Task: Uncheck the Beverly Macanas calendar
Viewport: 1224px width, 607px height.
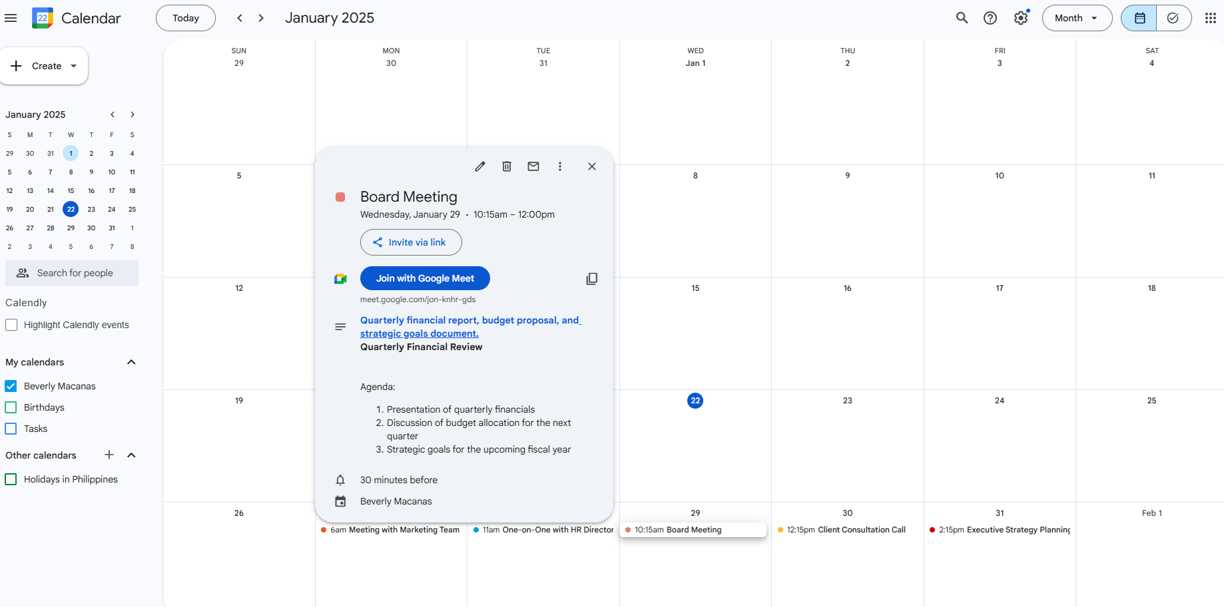Action: click(x=11, y=386)
